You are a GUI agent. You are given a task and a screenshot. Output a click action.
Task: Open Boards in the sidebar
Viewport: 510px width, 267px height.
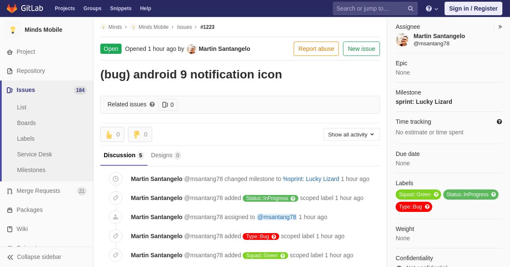pos(26,123)
